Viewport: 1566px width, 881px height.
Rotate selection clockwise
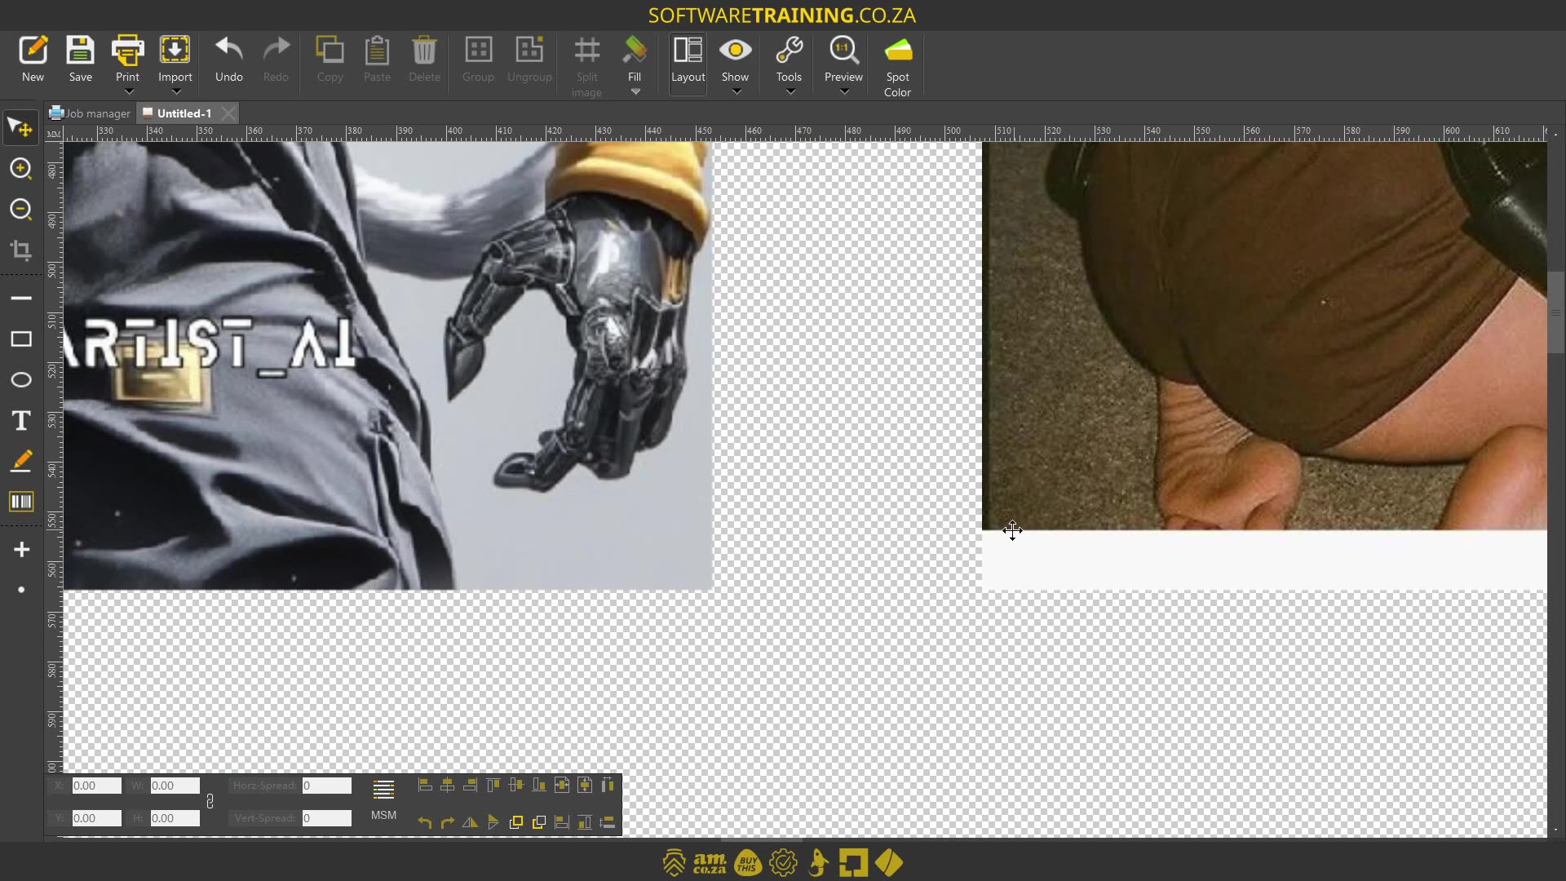point(448,822)
